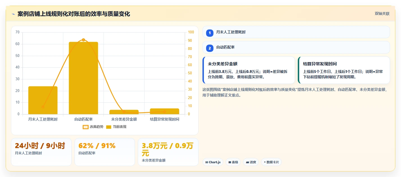Click the trend line point on 月末人工处理耗时 bar
The image size is (401, 177).
click(x=43, y=107)
